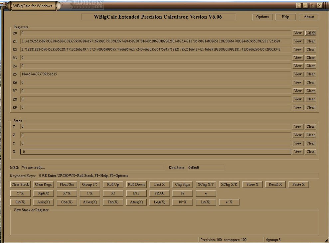Click Store X button
The image size is (329, 243).
(x=252, y=184)
